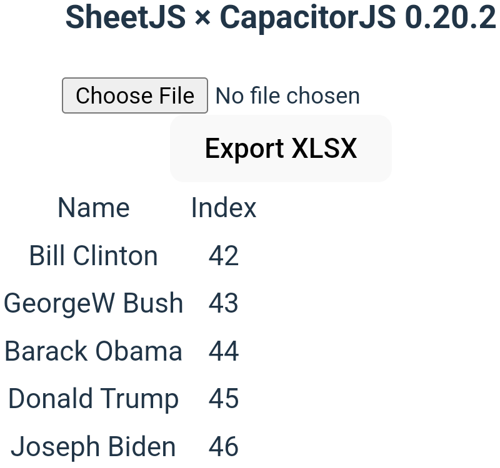Click the 'No file chosen' label
500x468 pixels.
pyautogui.click(x=287, y=95)
